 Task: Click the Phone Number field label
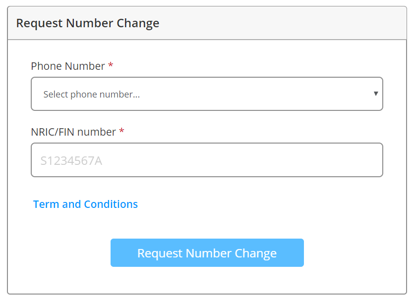(68, 66)
